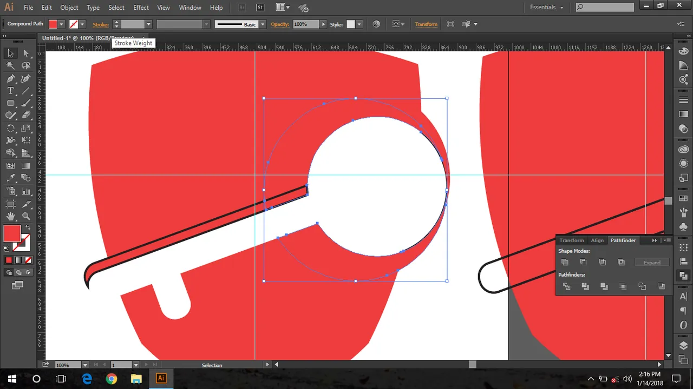The height and width of the screenshot is (389, 693).
Task: Open the Essentials workspace switcher
Action: [x=547, y=8]
